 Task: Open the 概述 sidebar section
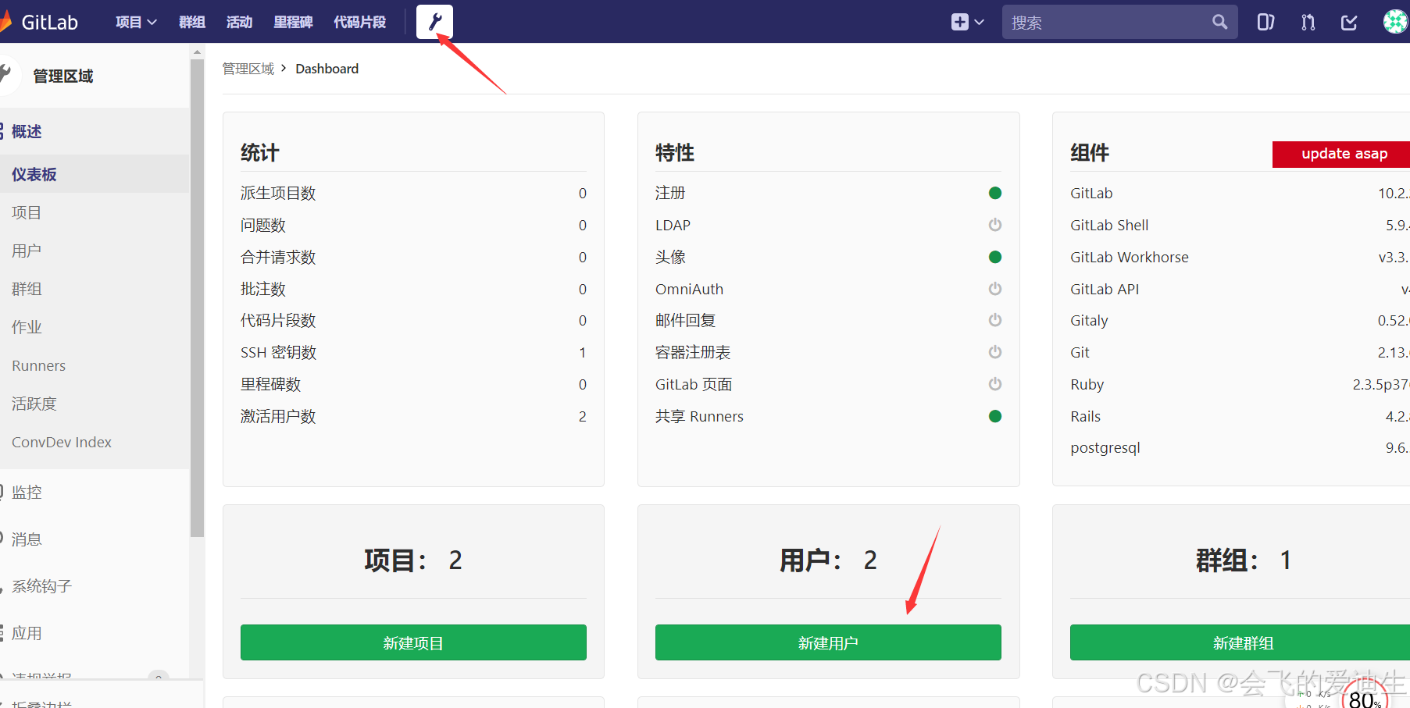27,131
